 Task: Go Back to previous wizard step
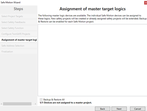point(103,109)
